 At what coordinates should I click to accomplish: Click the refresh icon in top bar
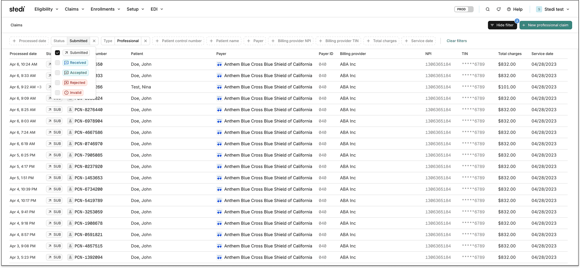[x=498, y=9]
